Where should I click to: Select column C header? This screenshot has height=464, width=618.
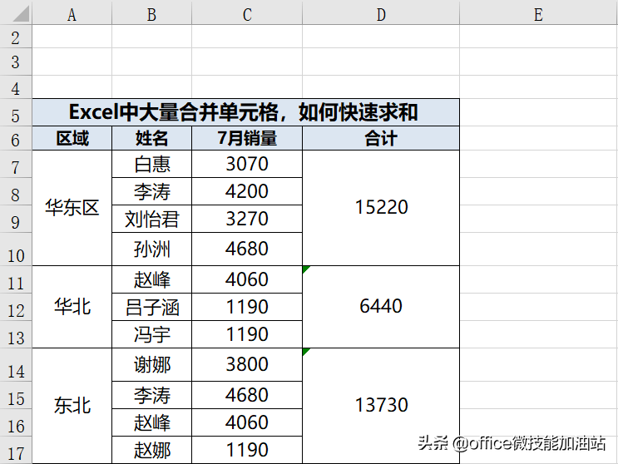(x=247, y=15)
